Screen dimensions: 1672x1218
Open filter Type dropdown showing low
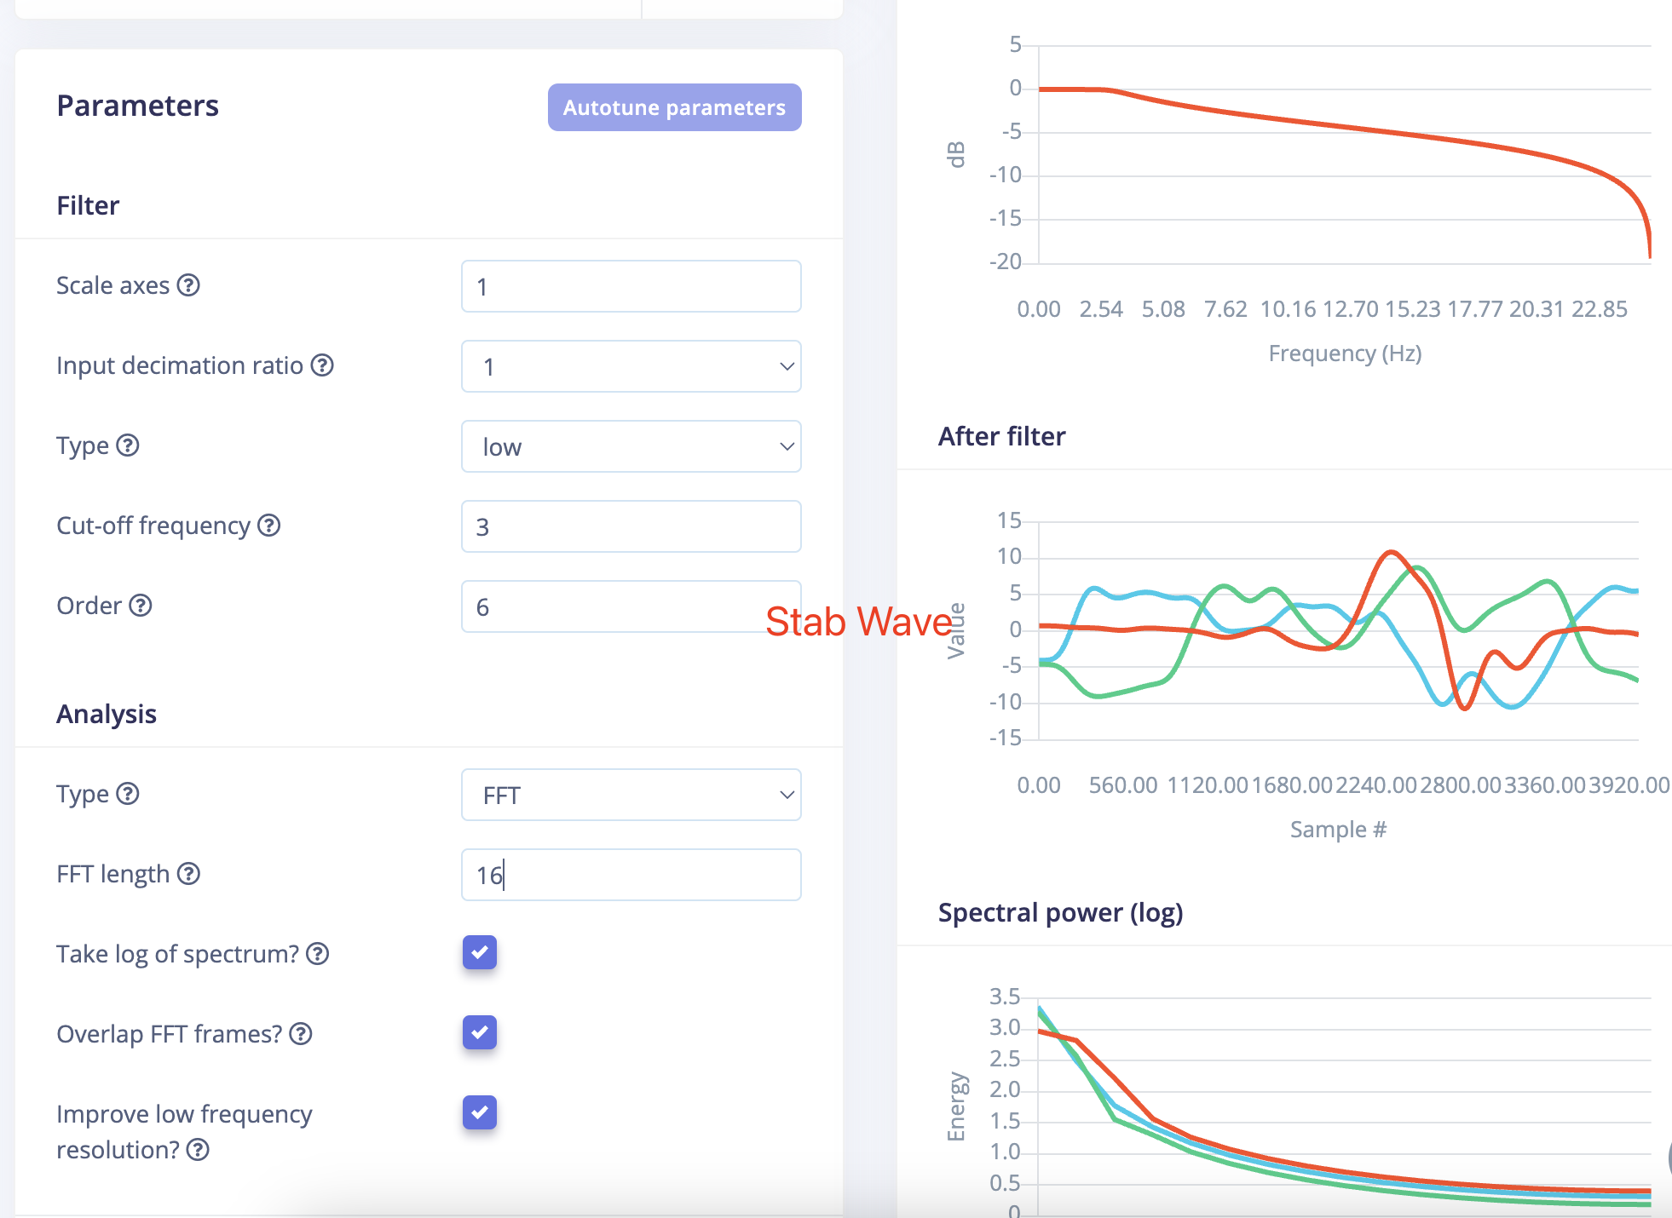[631, 446]
